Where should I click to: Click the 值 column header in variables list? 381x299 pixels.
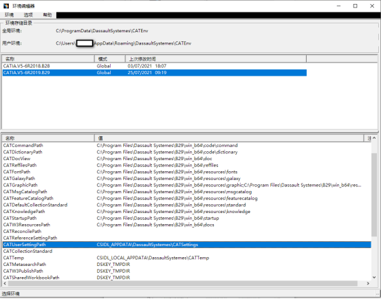[228, 138]
